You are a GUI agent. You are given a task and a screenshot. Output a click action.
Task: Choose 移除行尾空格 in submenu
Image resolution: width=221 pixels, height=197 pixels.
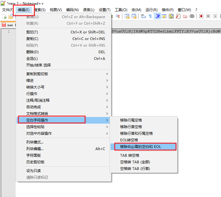coord(144,120)
